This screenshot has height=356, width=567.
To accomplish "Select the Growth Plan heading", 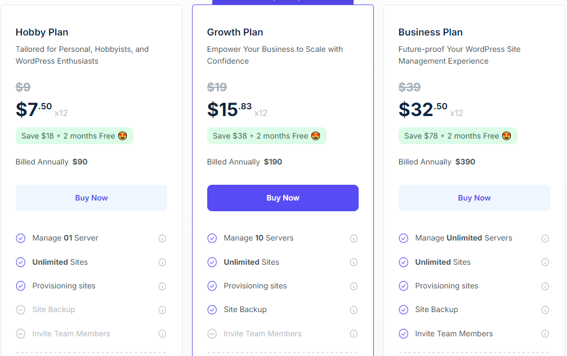I will pos(235,32).
